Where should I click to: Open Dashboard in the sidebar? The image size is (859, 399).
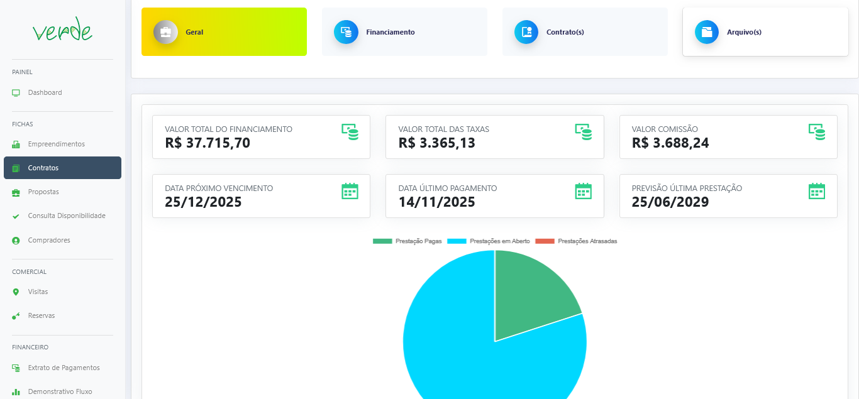click(45, 92)
